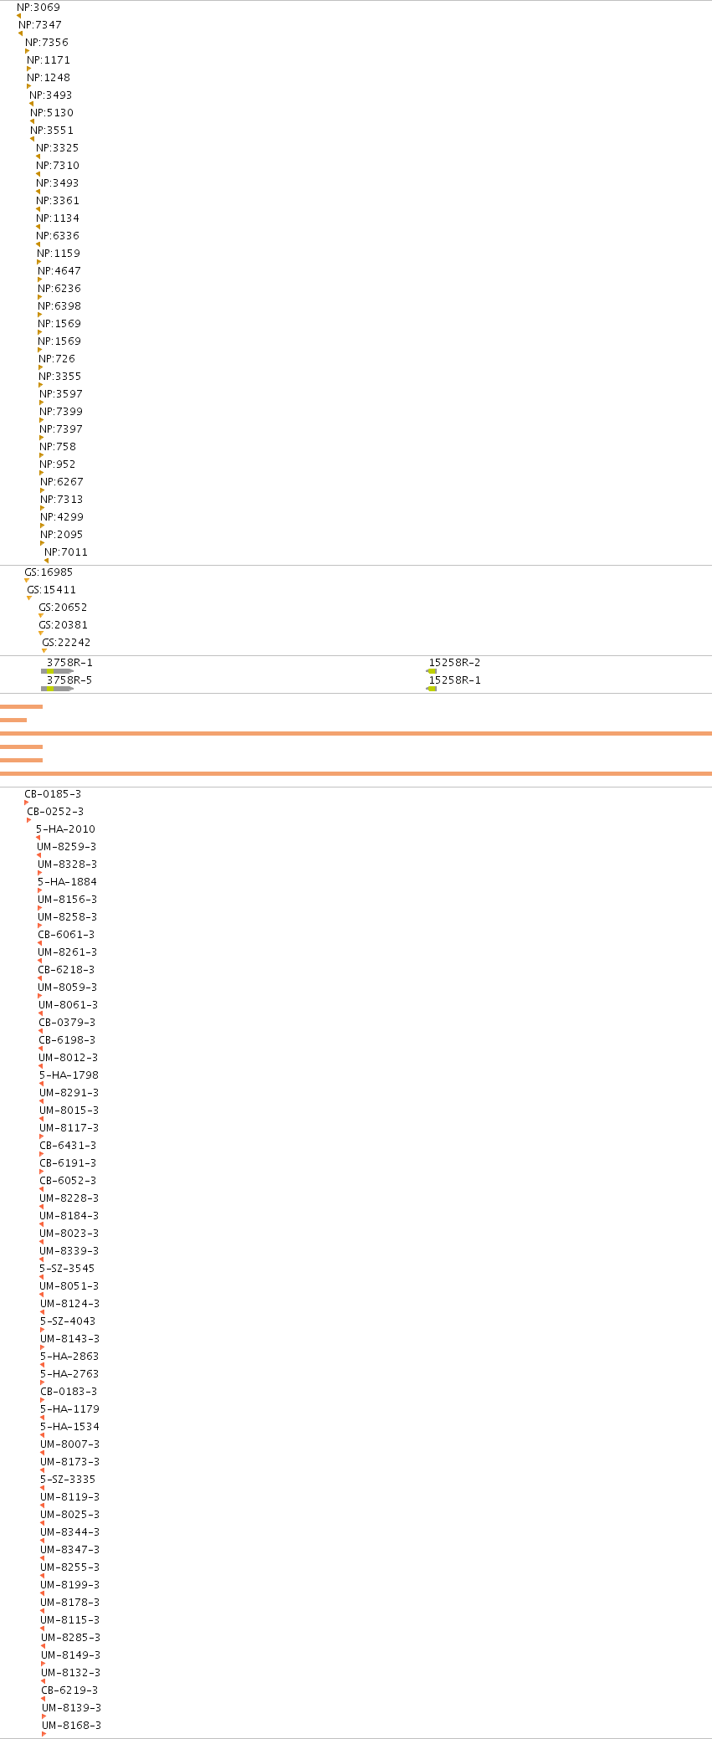Select the 5-HA-1798 insertion
The image size is (712, 1739).
(x=69, y=1075)
